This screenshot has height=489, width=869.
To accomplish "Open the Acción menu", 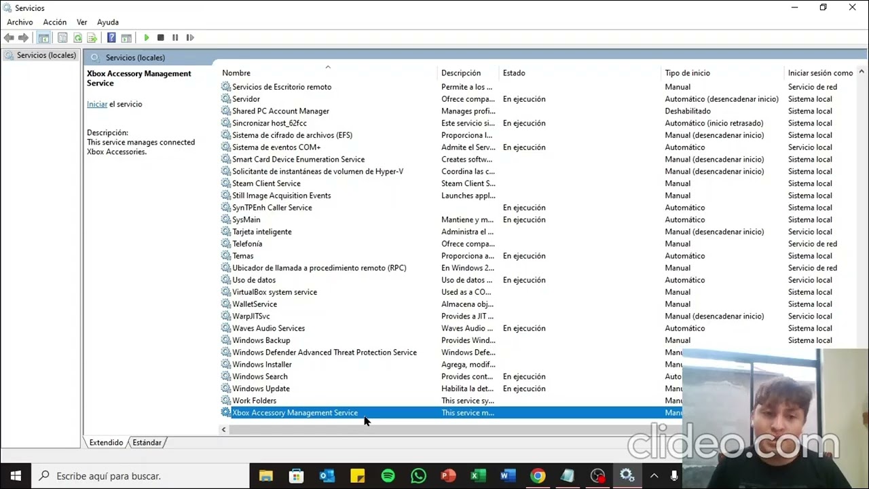I will coord(55,22).
